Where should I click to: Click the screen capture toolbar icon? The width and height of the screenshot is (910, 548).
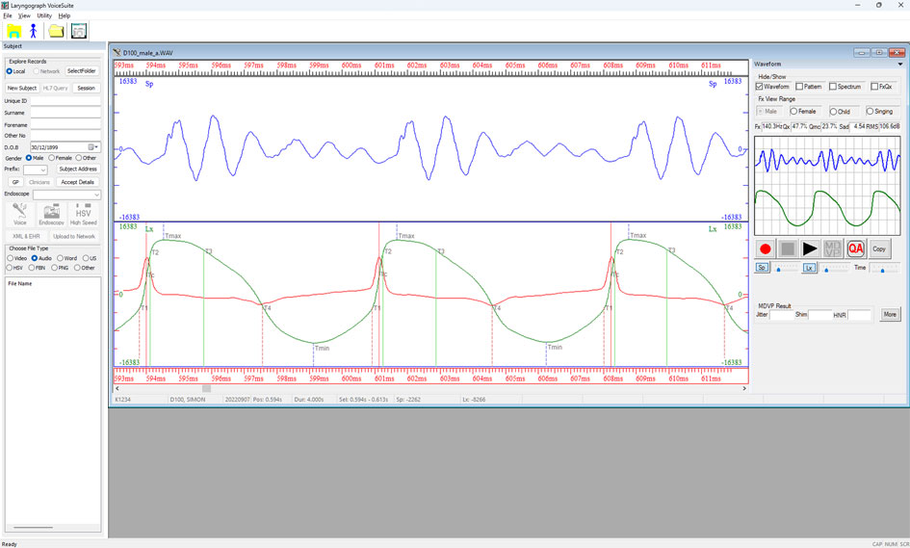tap(79, 31)
